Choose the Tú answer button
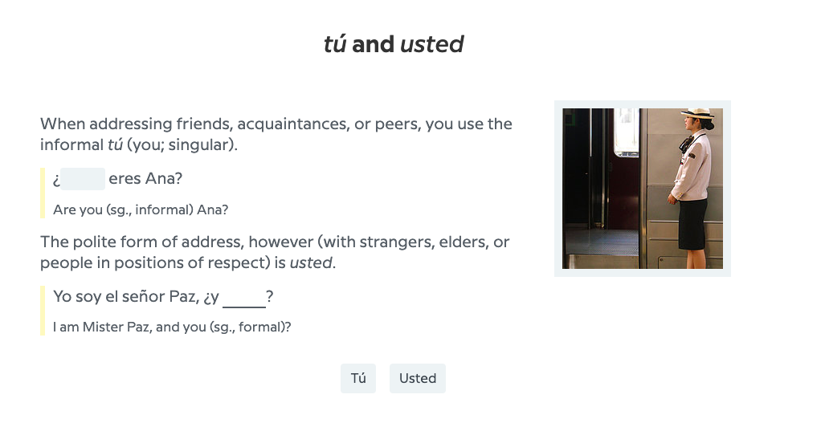Screen dimensions: 821x423 click(358, 378)
